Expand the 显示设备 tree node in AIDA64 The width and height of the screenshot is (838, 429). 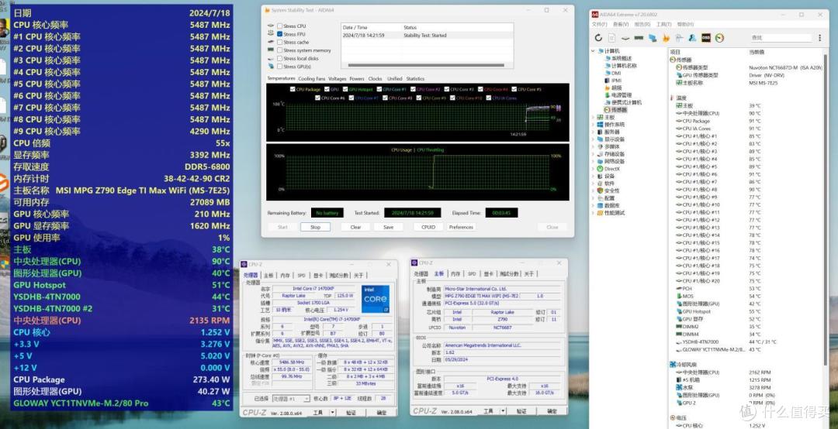(594, 139)
